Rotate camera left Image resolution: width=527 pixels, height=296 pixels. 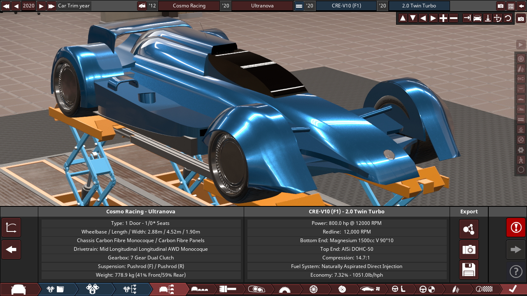coord(423,18)
